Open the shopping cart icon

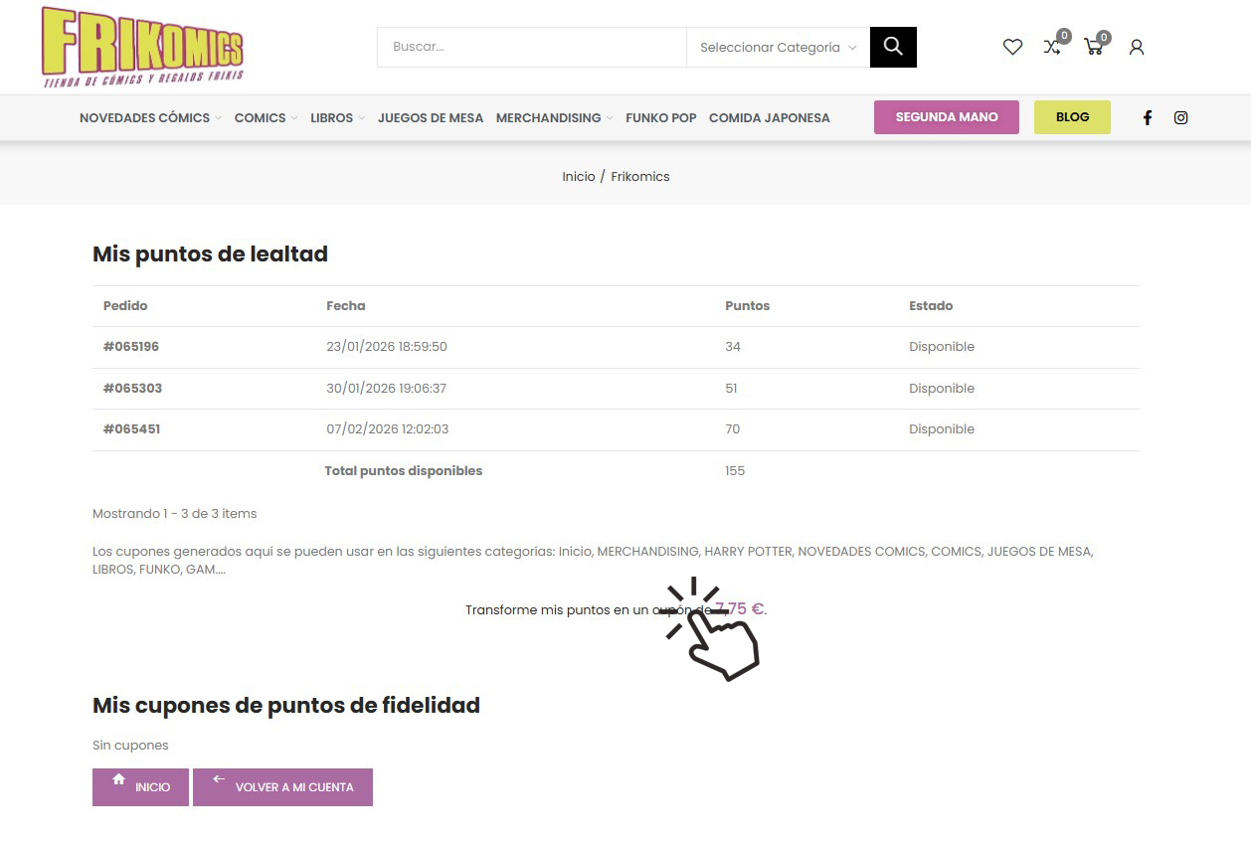coord(1094,47)
